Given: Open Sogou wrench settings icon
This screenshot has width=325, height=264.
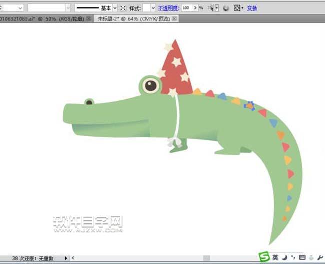Looking at the screenshot, I should click(320, 258).
